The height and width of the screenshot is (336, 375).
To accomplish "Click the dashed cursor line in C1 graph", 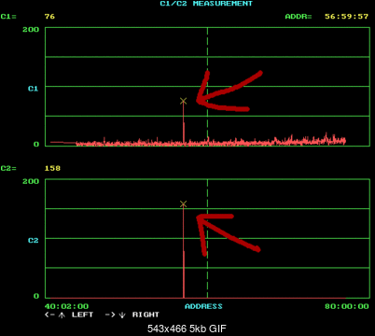I will (207, 87).
